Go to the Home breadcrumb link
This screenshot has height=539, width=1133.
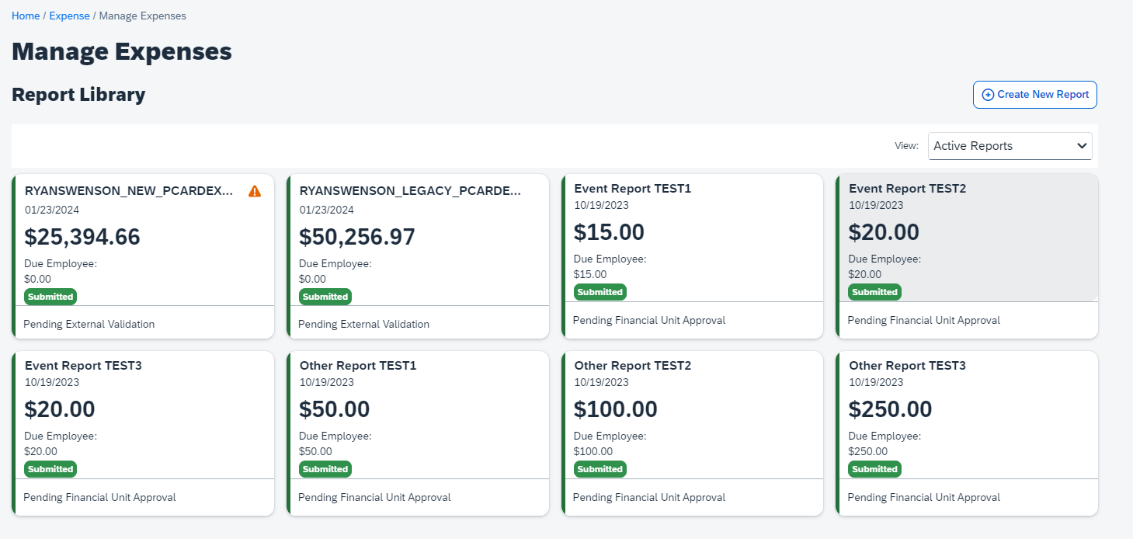pyautogui.click(x=26, y=16)
